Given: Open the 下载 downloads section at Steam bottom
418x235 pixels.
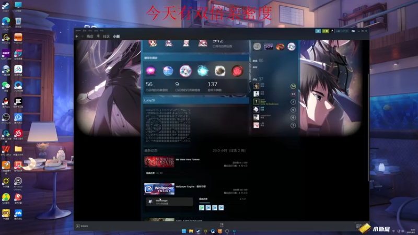Looking at the screenshot, I should 222,225.
